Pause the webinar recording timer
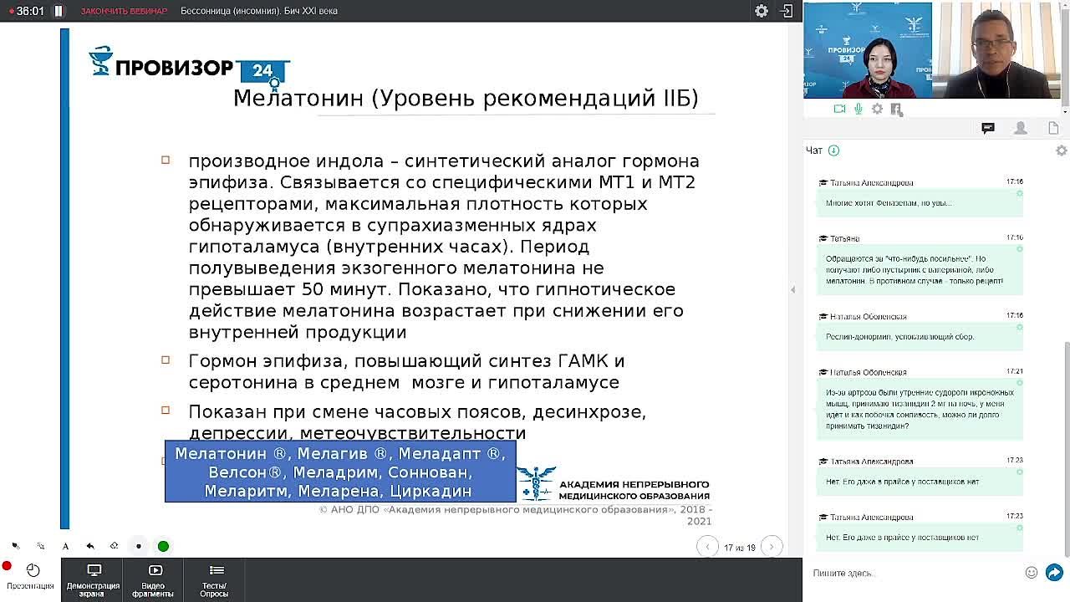 pos(59,11)
